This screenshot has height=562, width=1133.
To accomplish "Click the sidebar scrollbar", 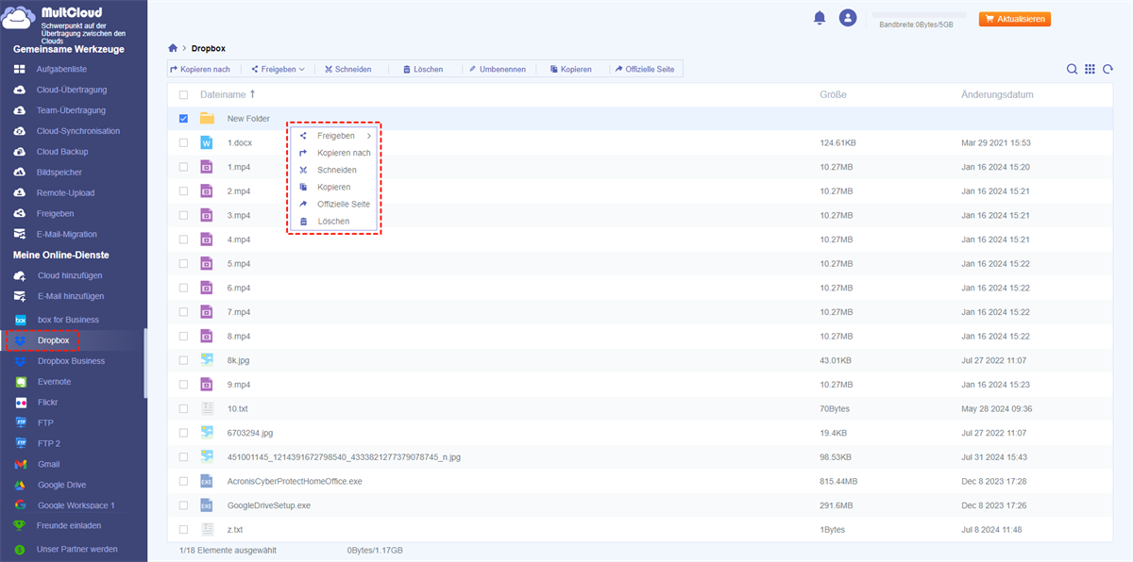I will coord(145,363).
